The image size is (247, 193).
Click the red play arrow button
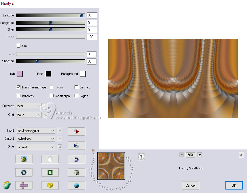(76, 132)
